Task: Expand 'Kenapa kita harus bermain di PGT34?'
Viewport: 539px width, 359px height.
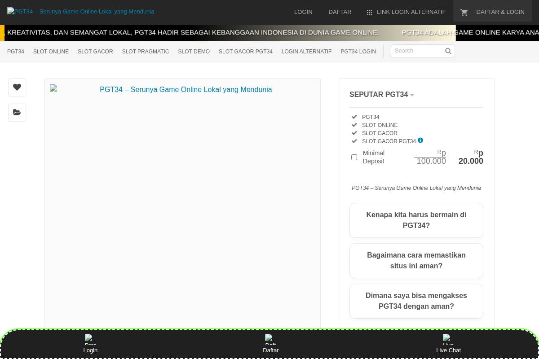Action: [416, 220]
